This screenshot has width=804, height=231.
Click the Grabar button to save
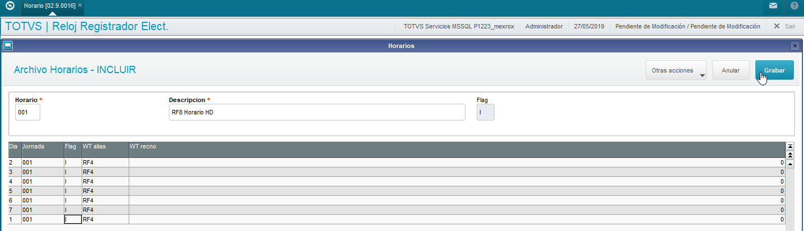774,71
